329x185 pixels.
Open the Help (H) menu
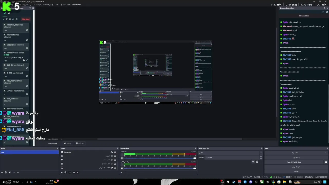[67, 5]
